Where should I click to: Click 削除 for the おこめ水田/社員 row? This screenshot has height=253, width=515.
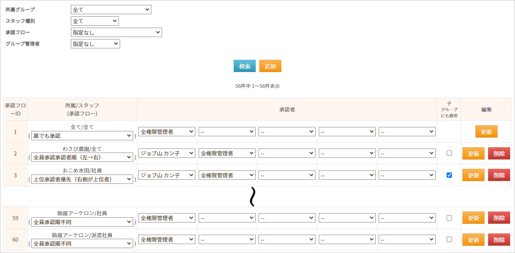click(499, 175)
